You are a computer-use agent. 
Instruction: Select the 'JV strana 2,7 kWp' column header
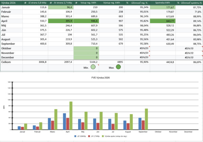61,3
